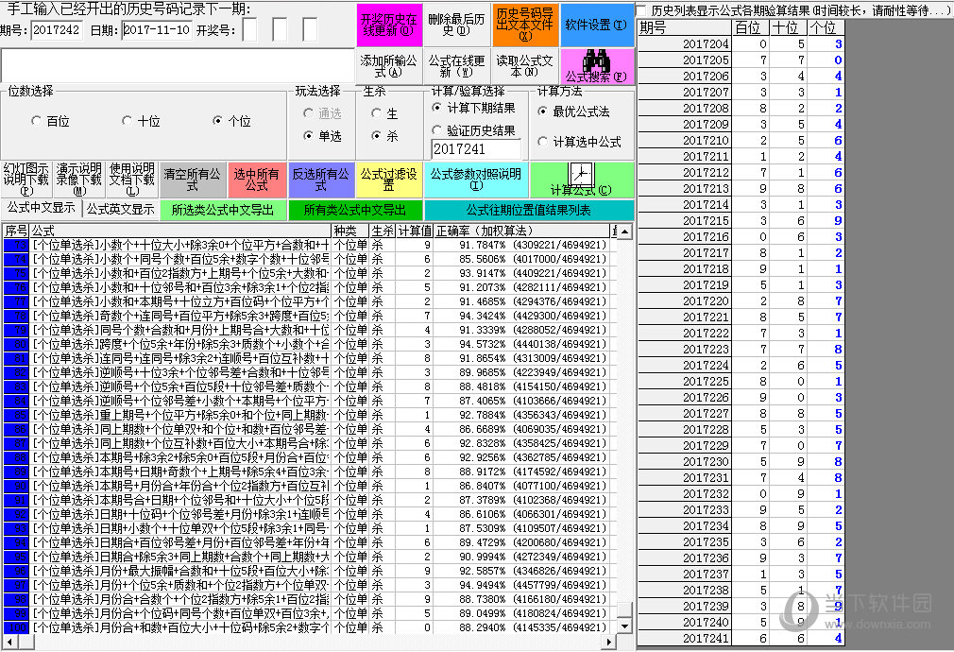Click the 删除最后历史 button
This screenshot has height=652, width=954.
tap(455, 25)
